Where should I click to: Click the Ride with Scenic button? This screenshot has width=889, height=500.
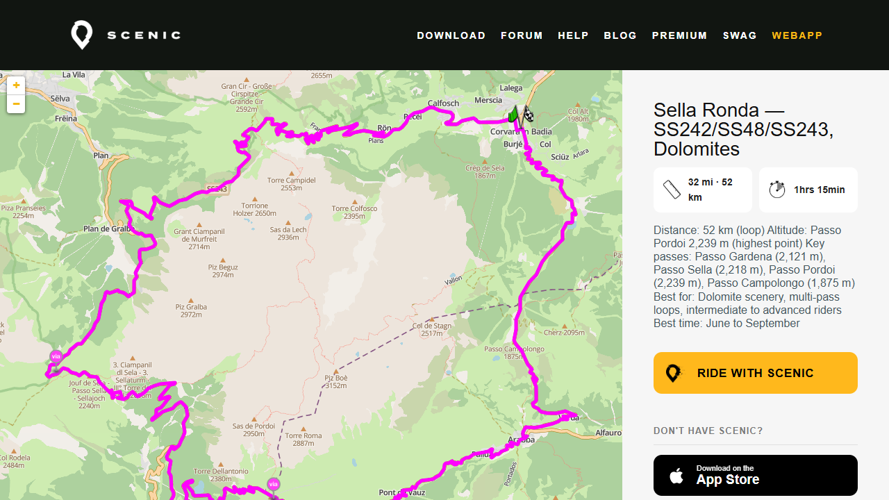[756, 373]
